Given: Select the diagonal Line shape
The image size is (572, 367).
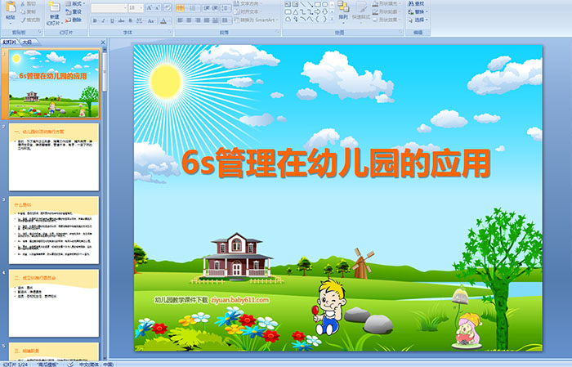Looking at the screenshot, I should click(303, 4).
